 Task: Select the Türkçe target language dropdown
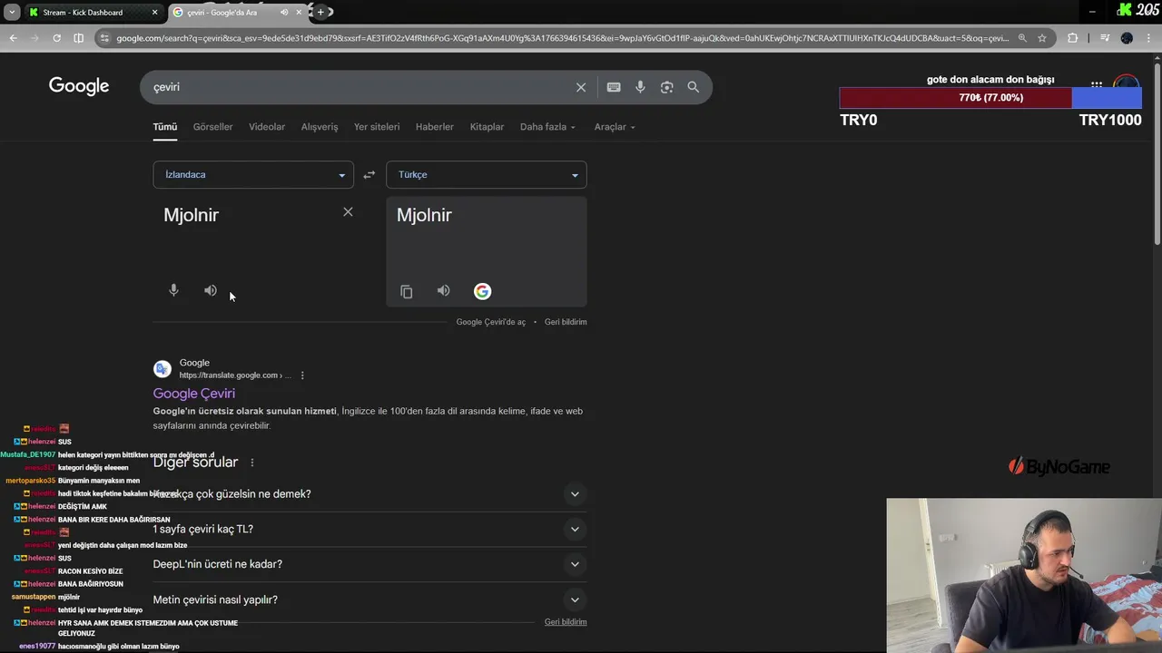[x=487, y=175]
